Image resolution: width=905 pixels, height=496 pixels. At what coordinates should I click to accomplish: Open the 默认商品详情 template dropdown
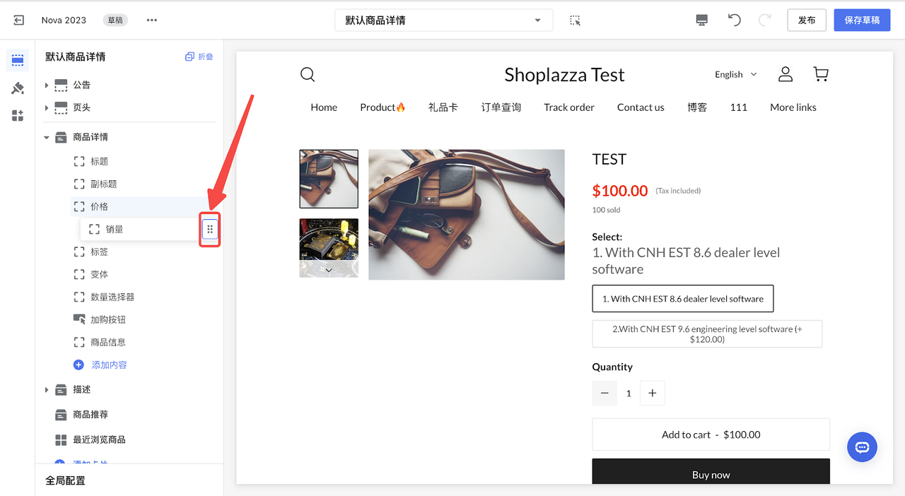443,20
